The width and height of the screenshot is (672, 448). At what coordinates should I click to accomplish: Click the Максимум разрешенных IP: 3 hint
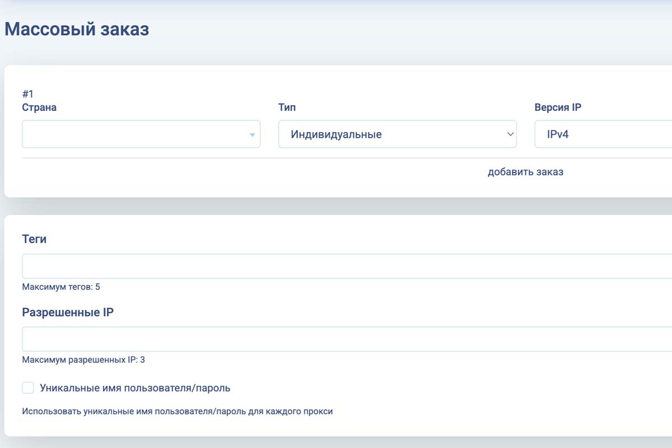click(83, 360)
